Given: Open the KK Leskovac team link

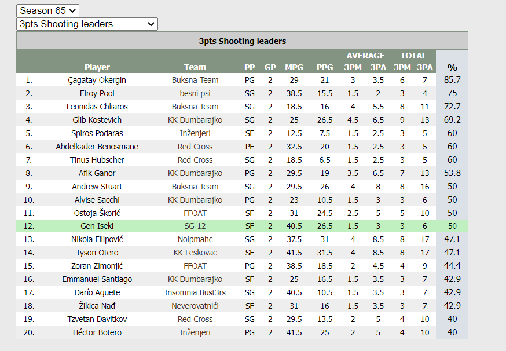Looking at the screenshot, I should pos(195,253).
